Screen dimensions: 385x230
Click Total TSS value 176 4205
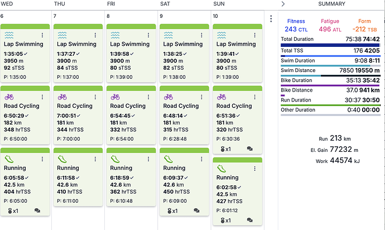click(x=367, y=51)
